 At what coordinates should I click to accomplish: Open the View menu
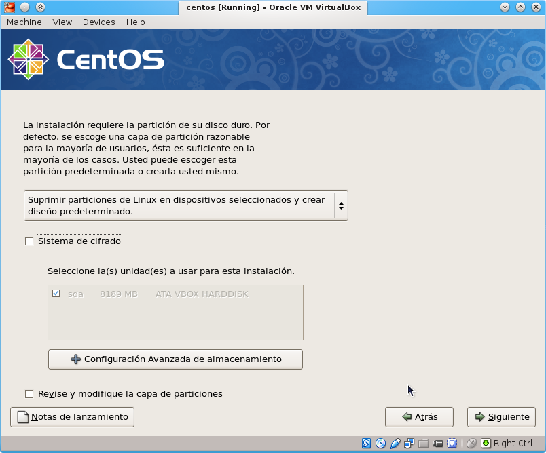coord(62,22)
